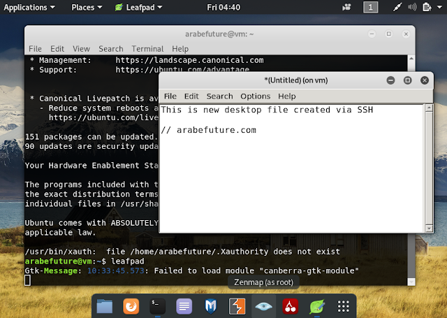Close the Leafpad Untitled window
The image size is (447, 318).
click(x=425, y=80)
